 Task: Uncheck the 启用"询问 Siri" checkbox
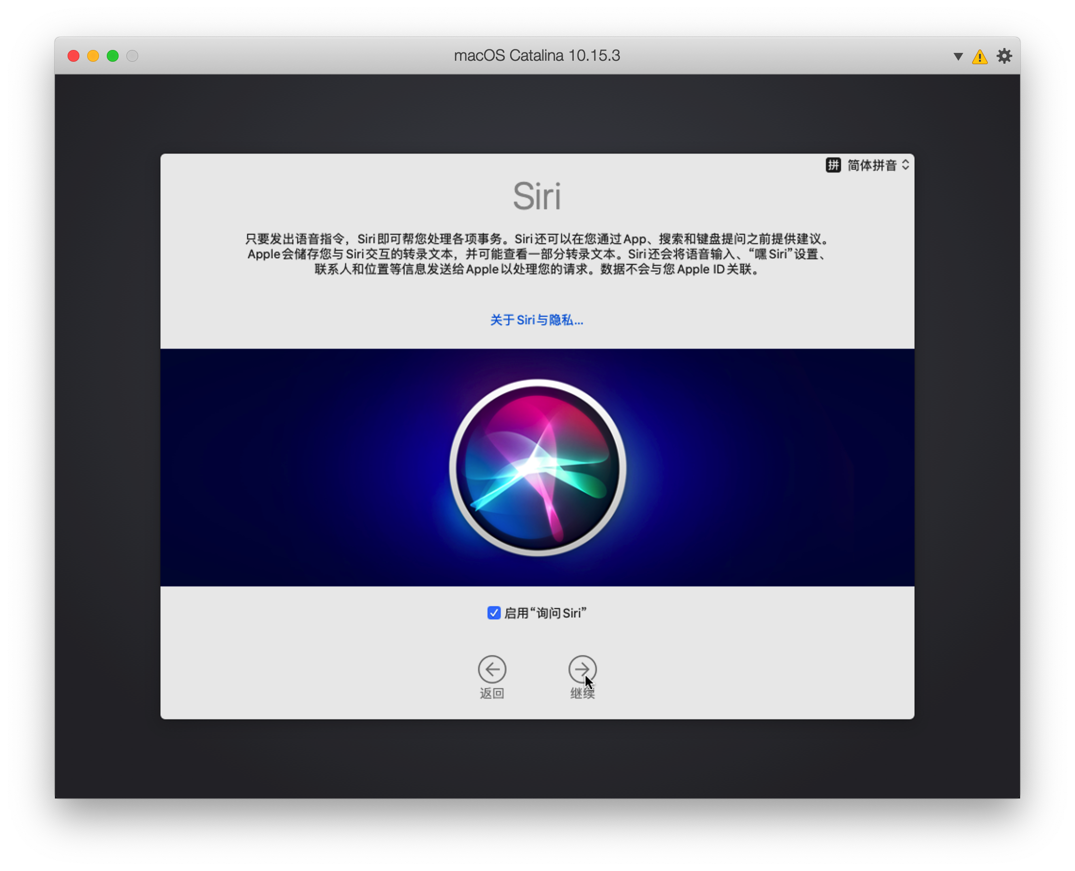pos(494,613)
